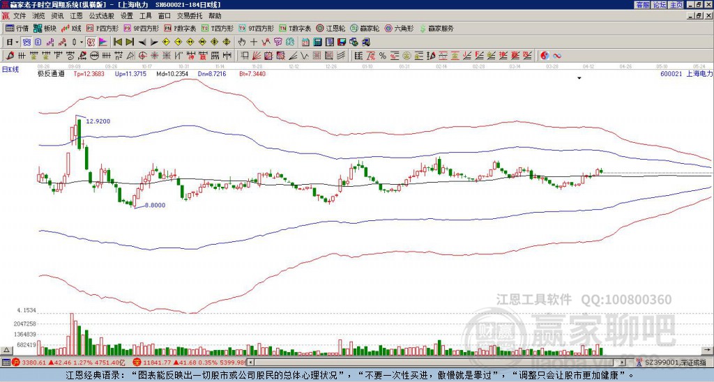
Task: Click the red floppy save icon
Action: point(342,43)
